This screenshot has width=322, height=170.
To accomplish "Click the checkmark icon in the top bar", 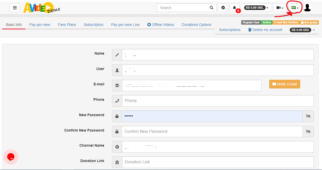I will 223,7.
